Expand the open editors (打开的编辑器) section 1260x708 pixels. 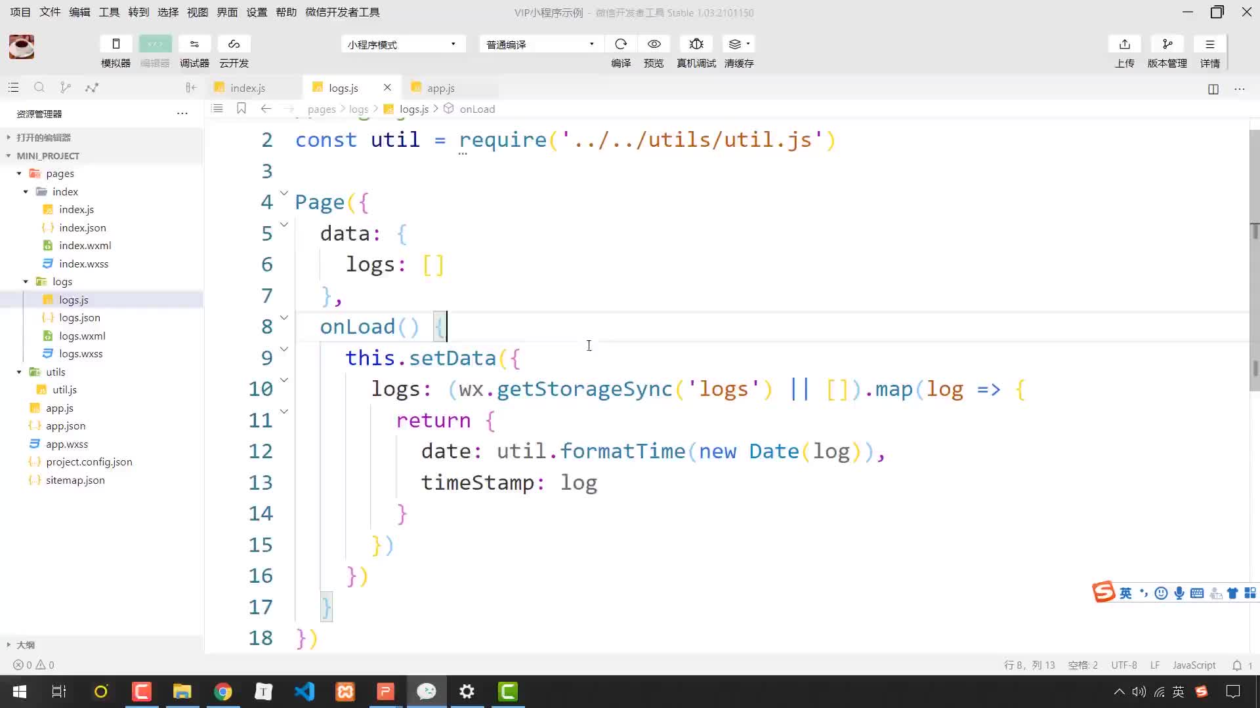point(43,137)
